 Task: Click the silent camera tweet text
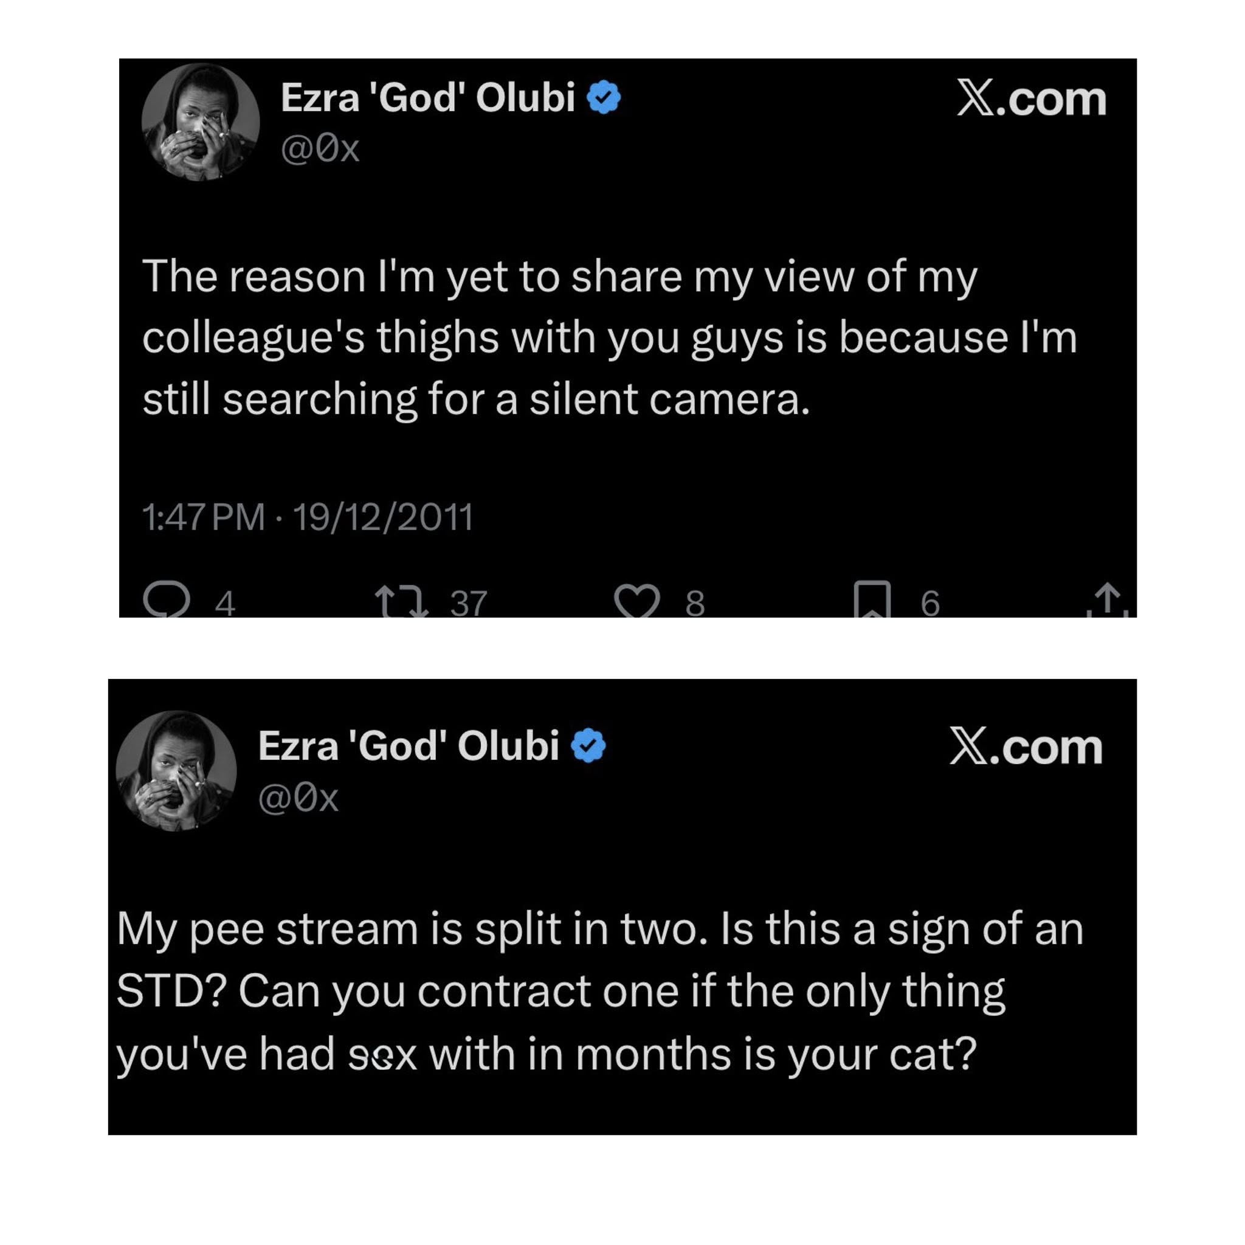point(559,337)
